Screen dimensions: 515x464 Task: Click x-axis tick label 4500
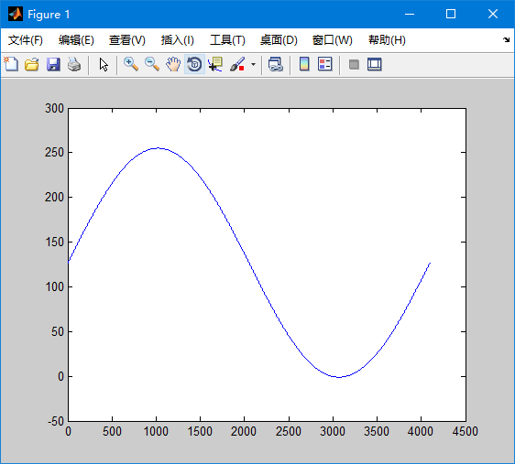pyautogui.click(x=466, y=431)
